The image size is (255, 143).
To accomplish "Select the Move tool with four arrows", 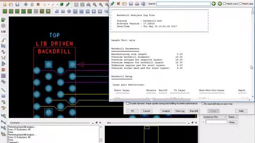I will point(25,4).
